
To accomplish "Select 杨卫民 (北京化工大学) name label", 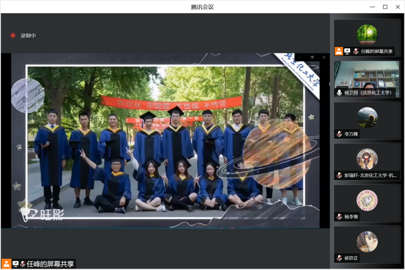I will coord(368,93).
